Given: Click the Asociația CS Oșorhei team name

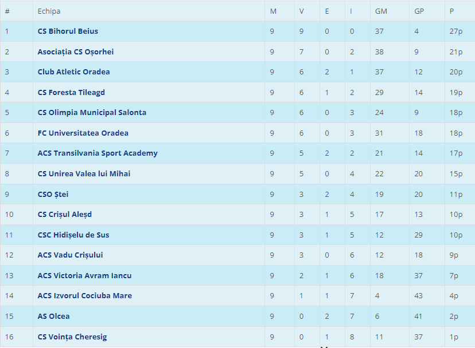Looking at the screenshot, I should point(76,52).
